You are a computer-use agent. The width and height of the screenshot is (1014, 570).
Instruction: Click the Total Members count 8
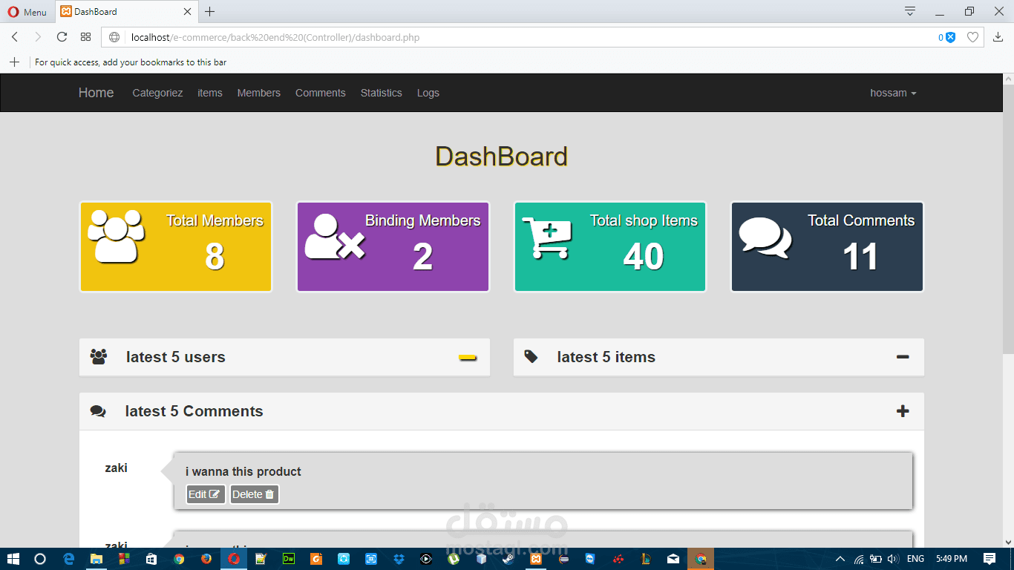point(215,257)
